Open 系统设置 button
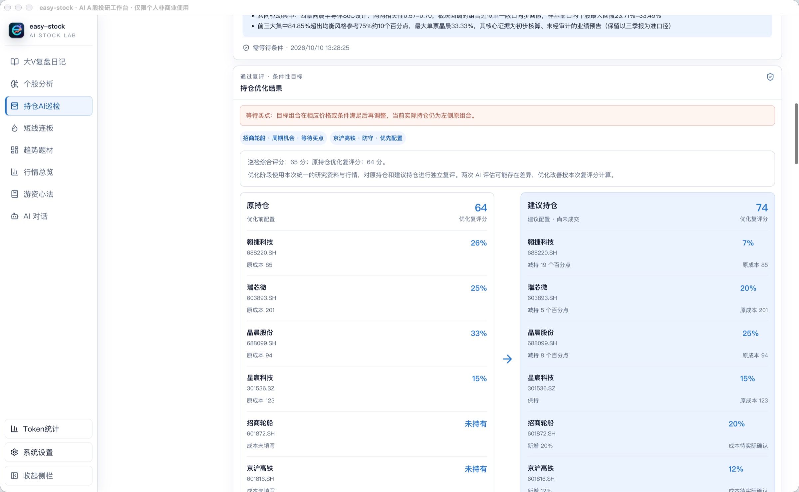799x492 pixels. (49, 452)
